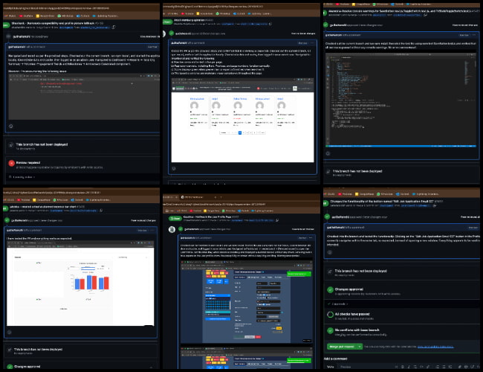Screen dimensions: 483x372
Task: Add a reaction under the member cards screenshot
Action: (x=174, y=169)
